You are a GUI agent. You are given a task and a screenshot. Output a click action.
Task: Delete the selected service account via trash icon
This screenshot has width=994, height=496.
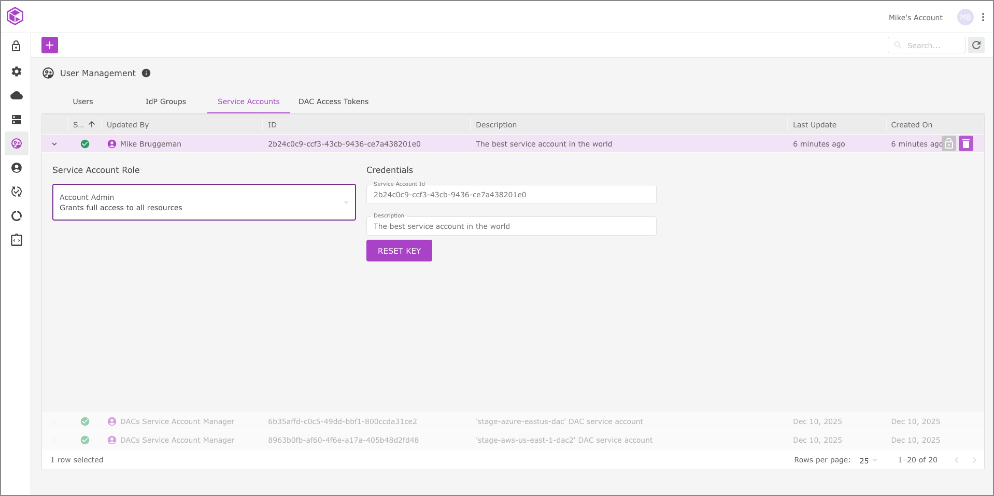[965, 143]
